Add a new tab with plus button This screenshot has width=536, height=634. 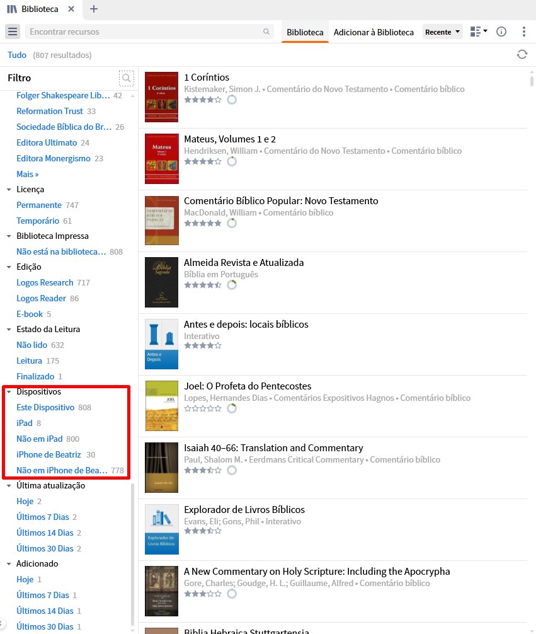click(x=94, y=9)
